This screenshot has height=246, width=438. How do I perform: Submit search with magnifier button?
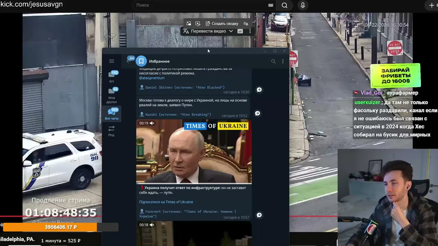[284, 5]
